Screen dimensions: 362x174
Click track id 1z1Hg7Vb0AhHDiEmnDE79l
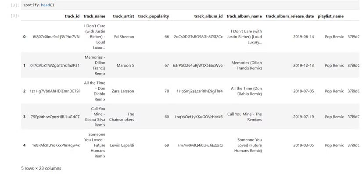tap(55, 91)
